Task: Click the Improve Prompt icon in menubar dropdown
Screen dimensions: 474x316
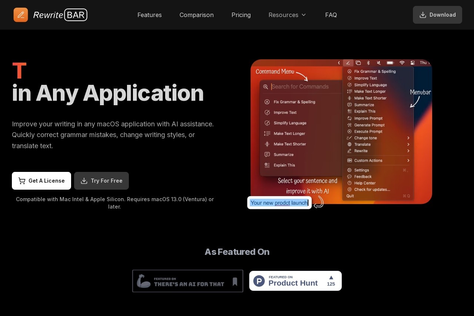Action: pos(349,118)
